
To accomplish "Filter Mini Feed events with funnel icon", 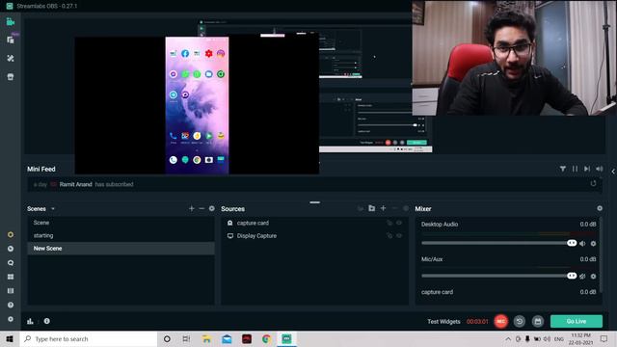I will point(563,169).
